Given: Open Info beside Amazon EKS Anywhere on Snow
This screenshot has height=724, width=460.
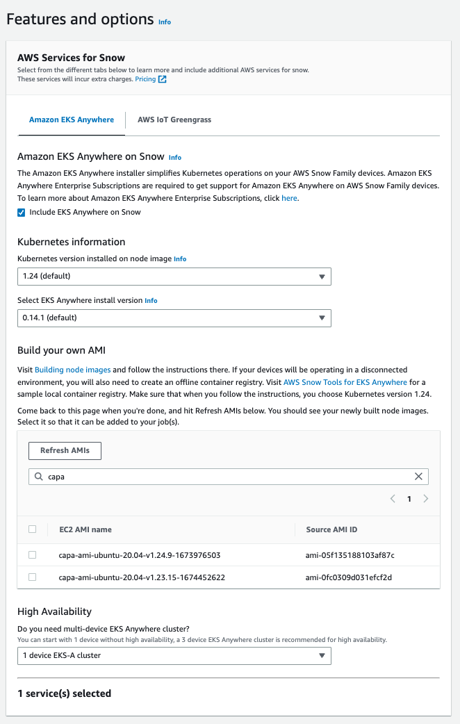Looking at the screenshot, I should (x=174, y=157).
